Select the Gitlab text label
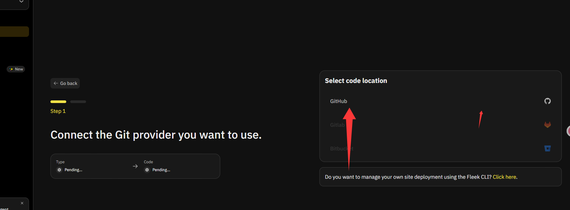 [x=337, y=125]
